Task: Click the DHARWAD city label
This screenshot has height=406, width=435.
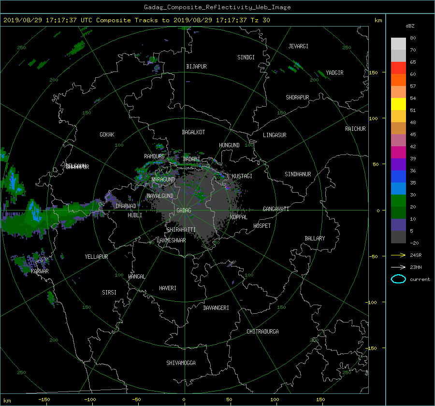Action: pyautogui.click(x=126, y=206)
